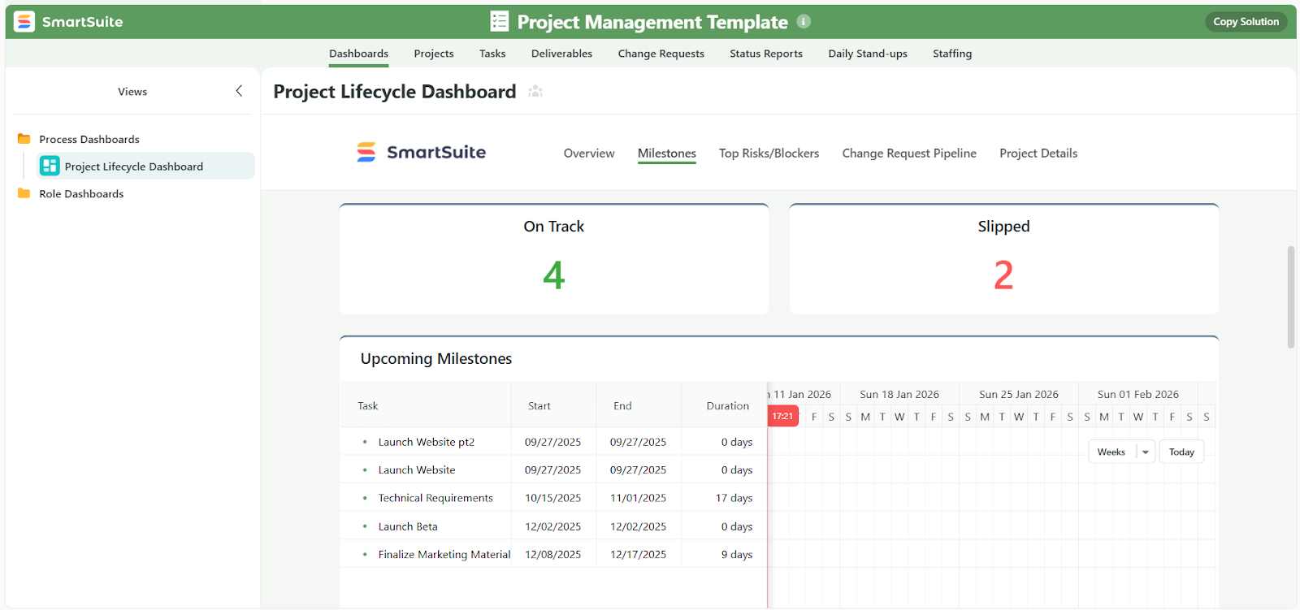Click the members icon beside the dashboard title
Viewport: 1300px width, 610px height.
[535, 92]
